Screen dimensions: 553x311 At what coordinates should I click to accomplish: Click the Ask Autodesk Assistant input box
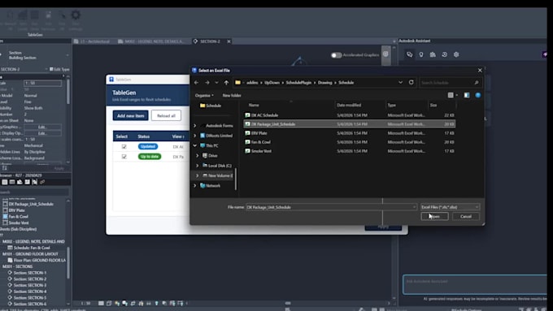[475, 284]
